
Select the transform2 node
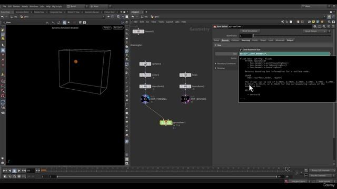185,86
